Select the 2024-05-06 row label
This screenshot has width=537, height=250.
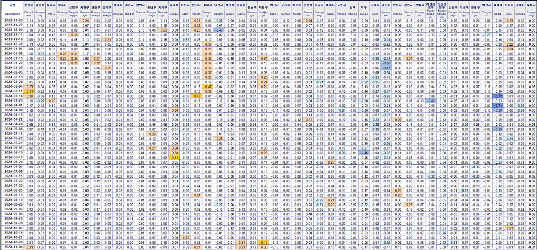12,129
